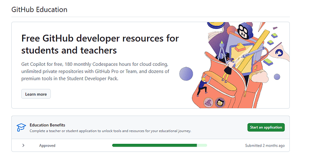This screenshot has width=312, height=165.
Task: Click the GitHub Education page title
Action: pos(39,9)
